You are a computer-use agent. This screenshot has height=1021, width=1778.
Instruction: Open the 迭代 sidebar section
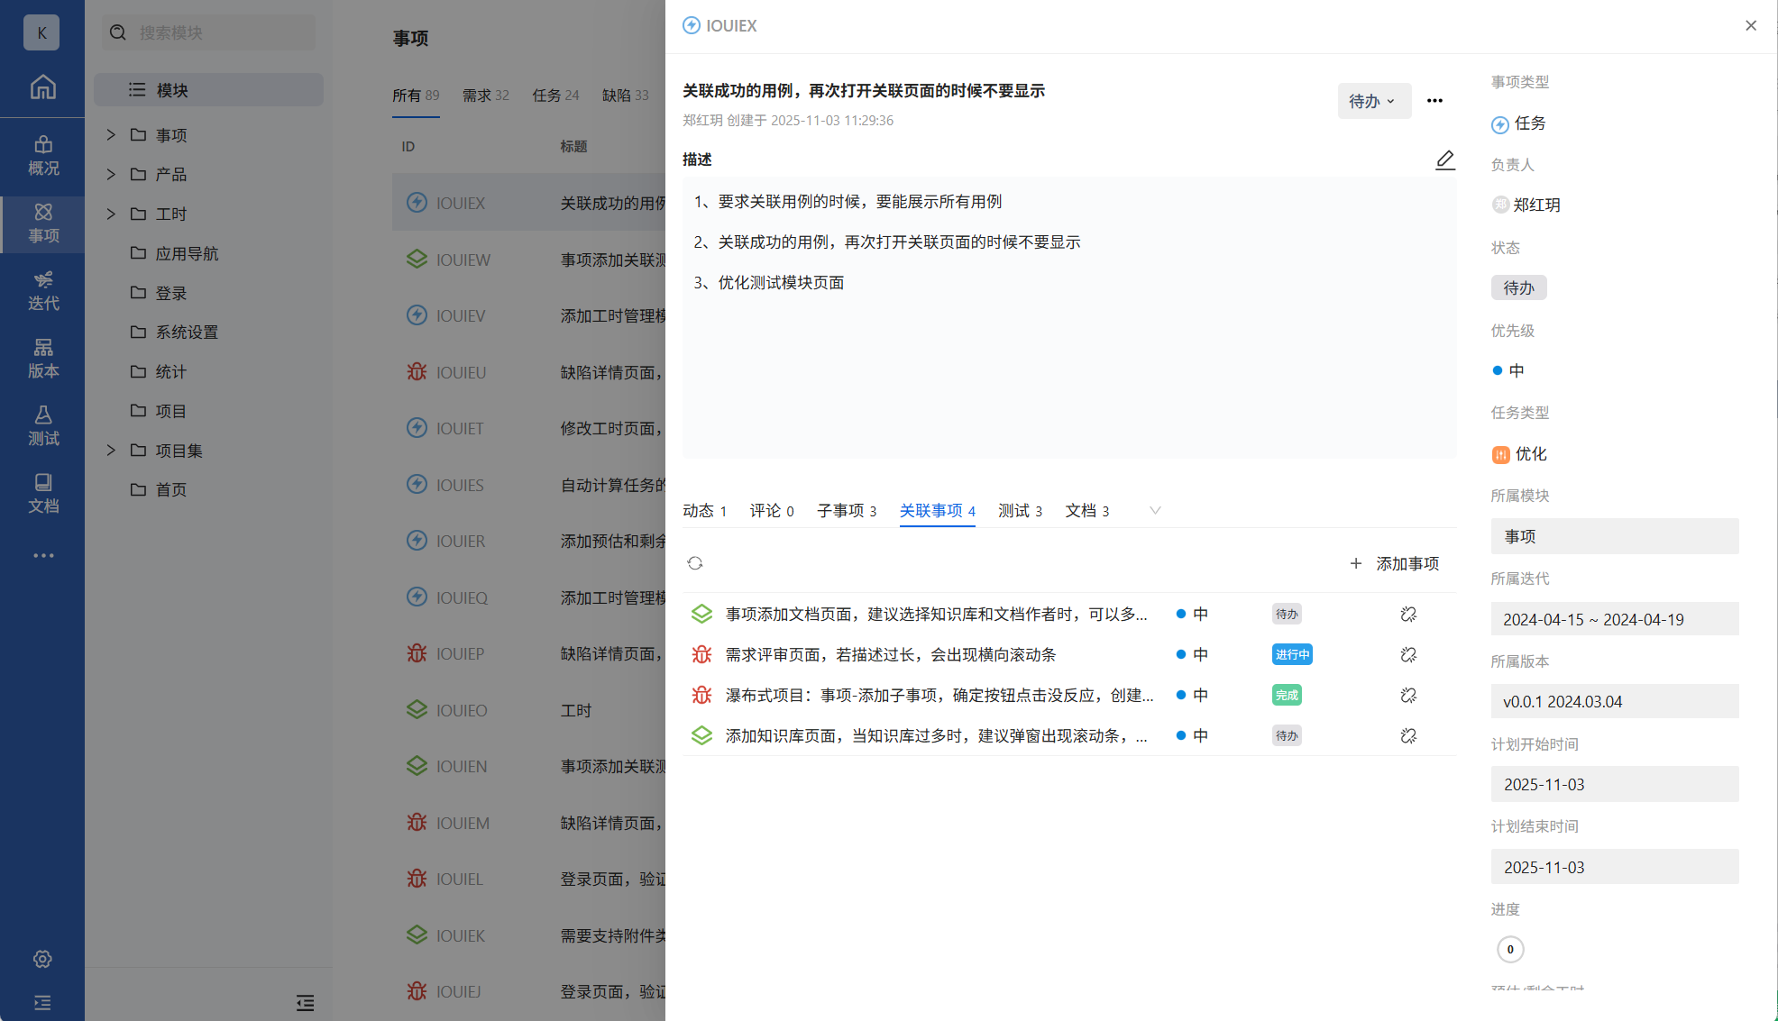point(42,290)
